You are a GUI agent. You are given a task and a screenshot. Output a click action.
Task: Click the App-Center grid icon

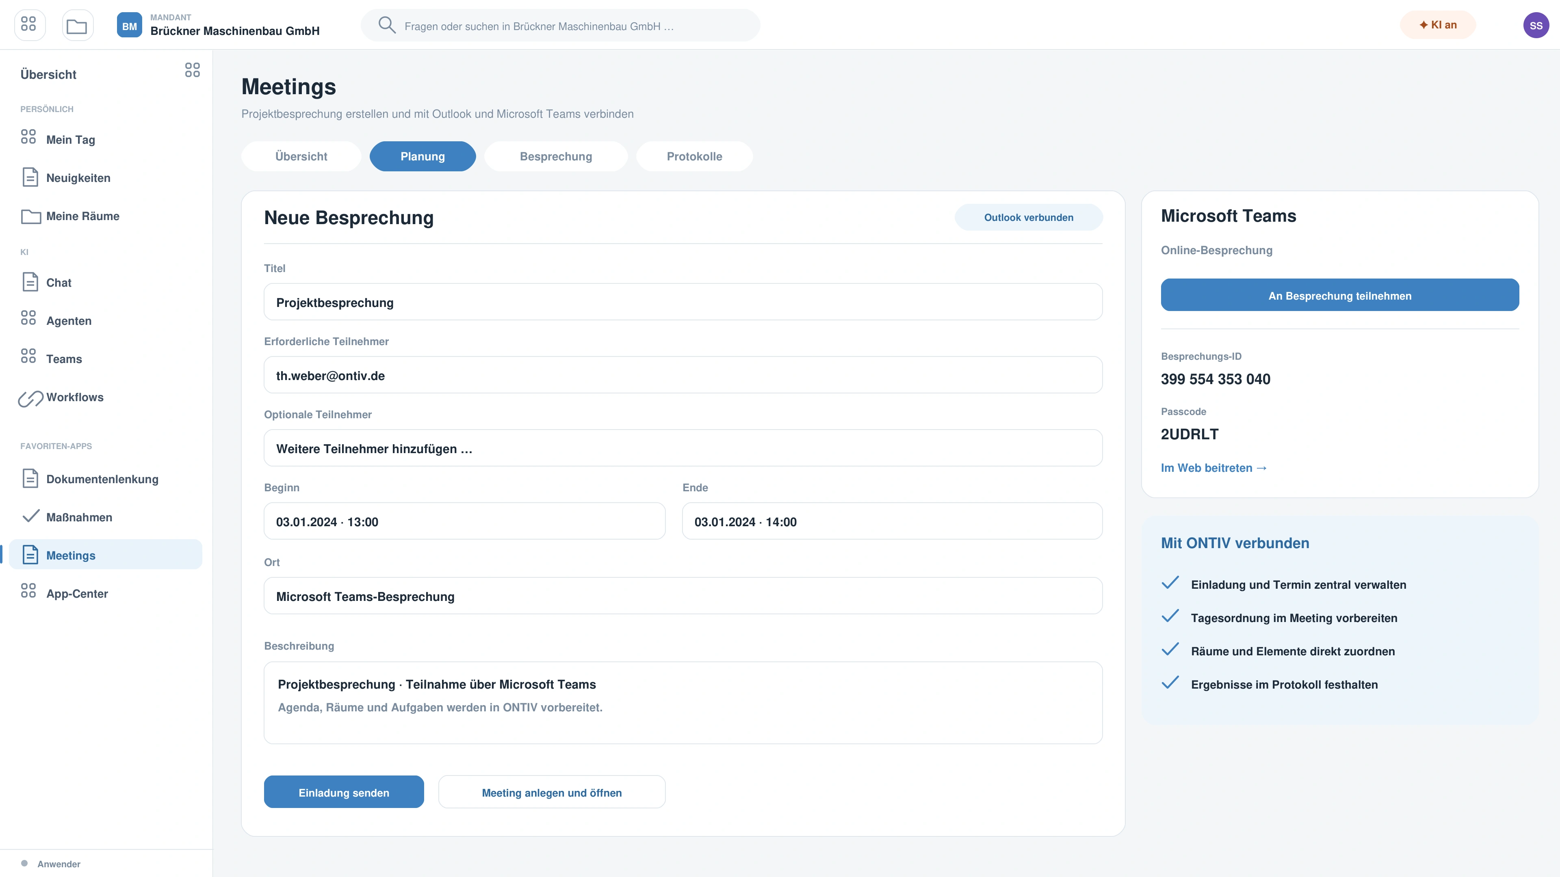tap(28, 591)
